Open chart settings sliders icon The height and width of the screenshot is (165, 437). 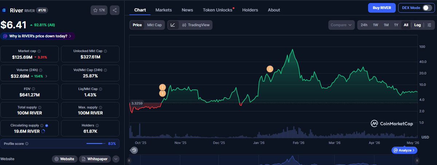(x=429, y=25)
